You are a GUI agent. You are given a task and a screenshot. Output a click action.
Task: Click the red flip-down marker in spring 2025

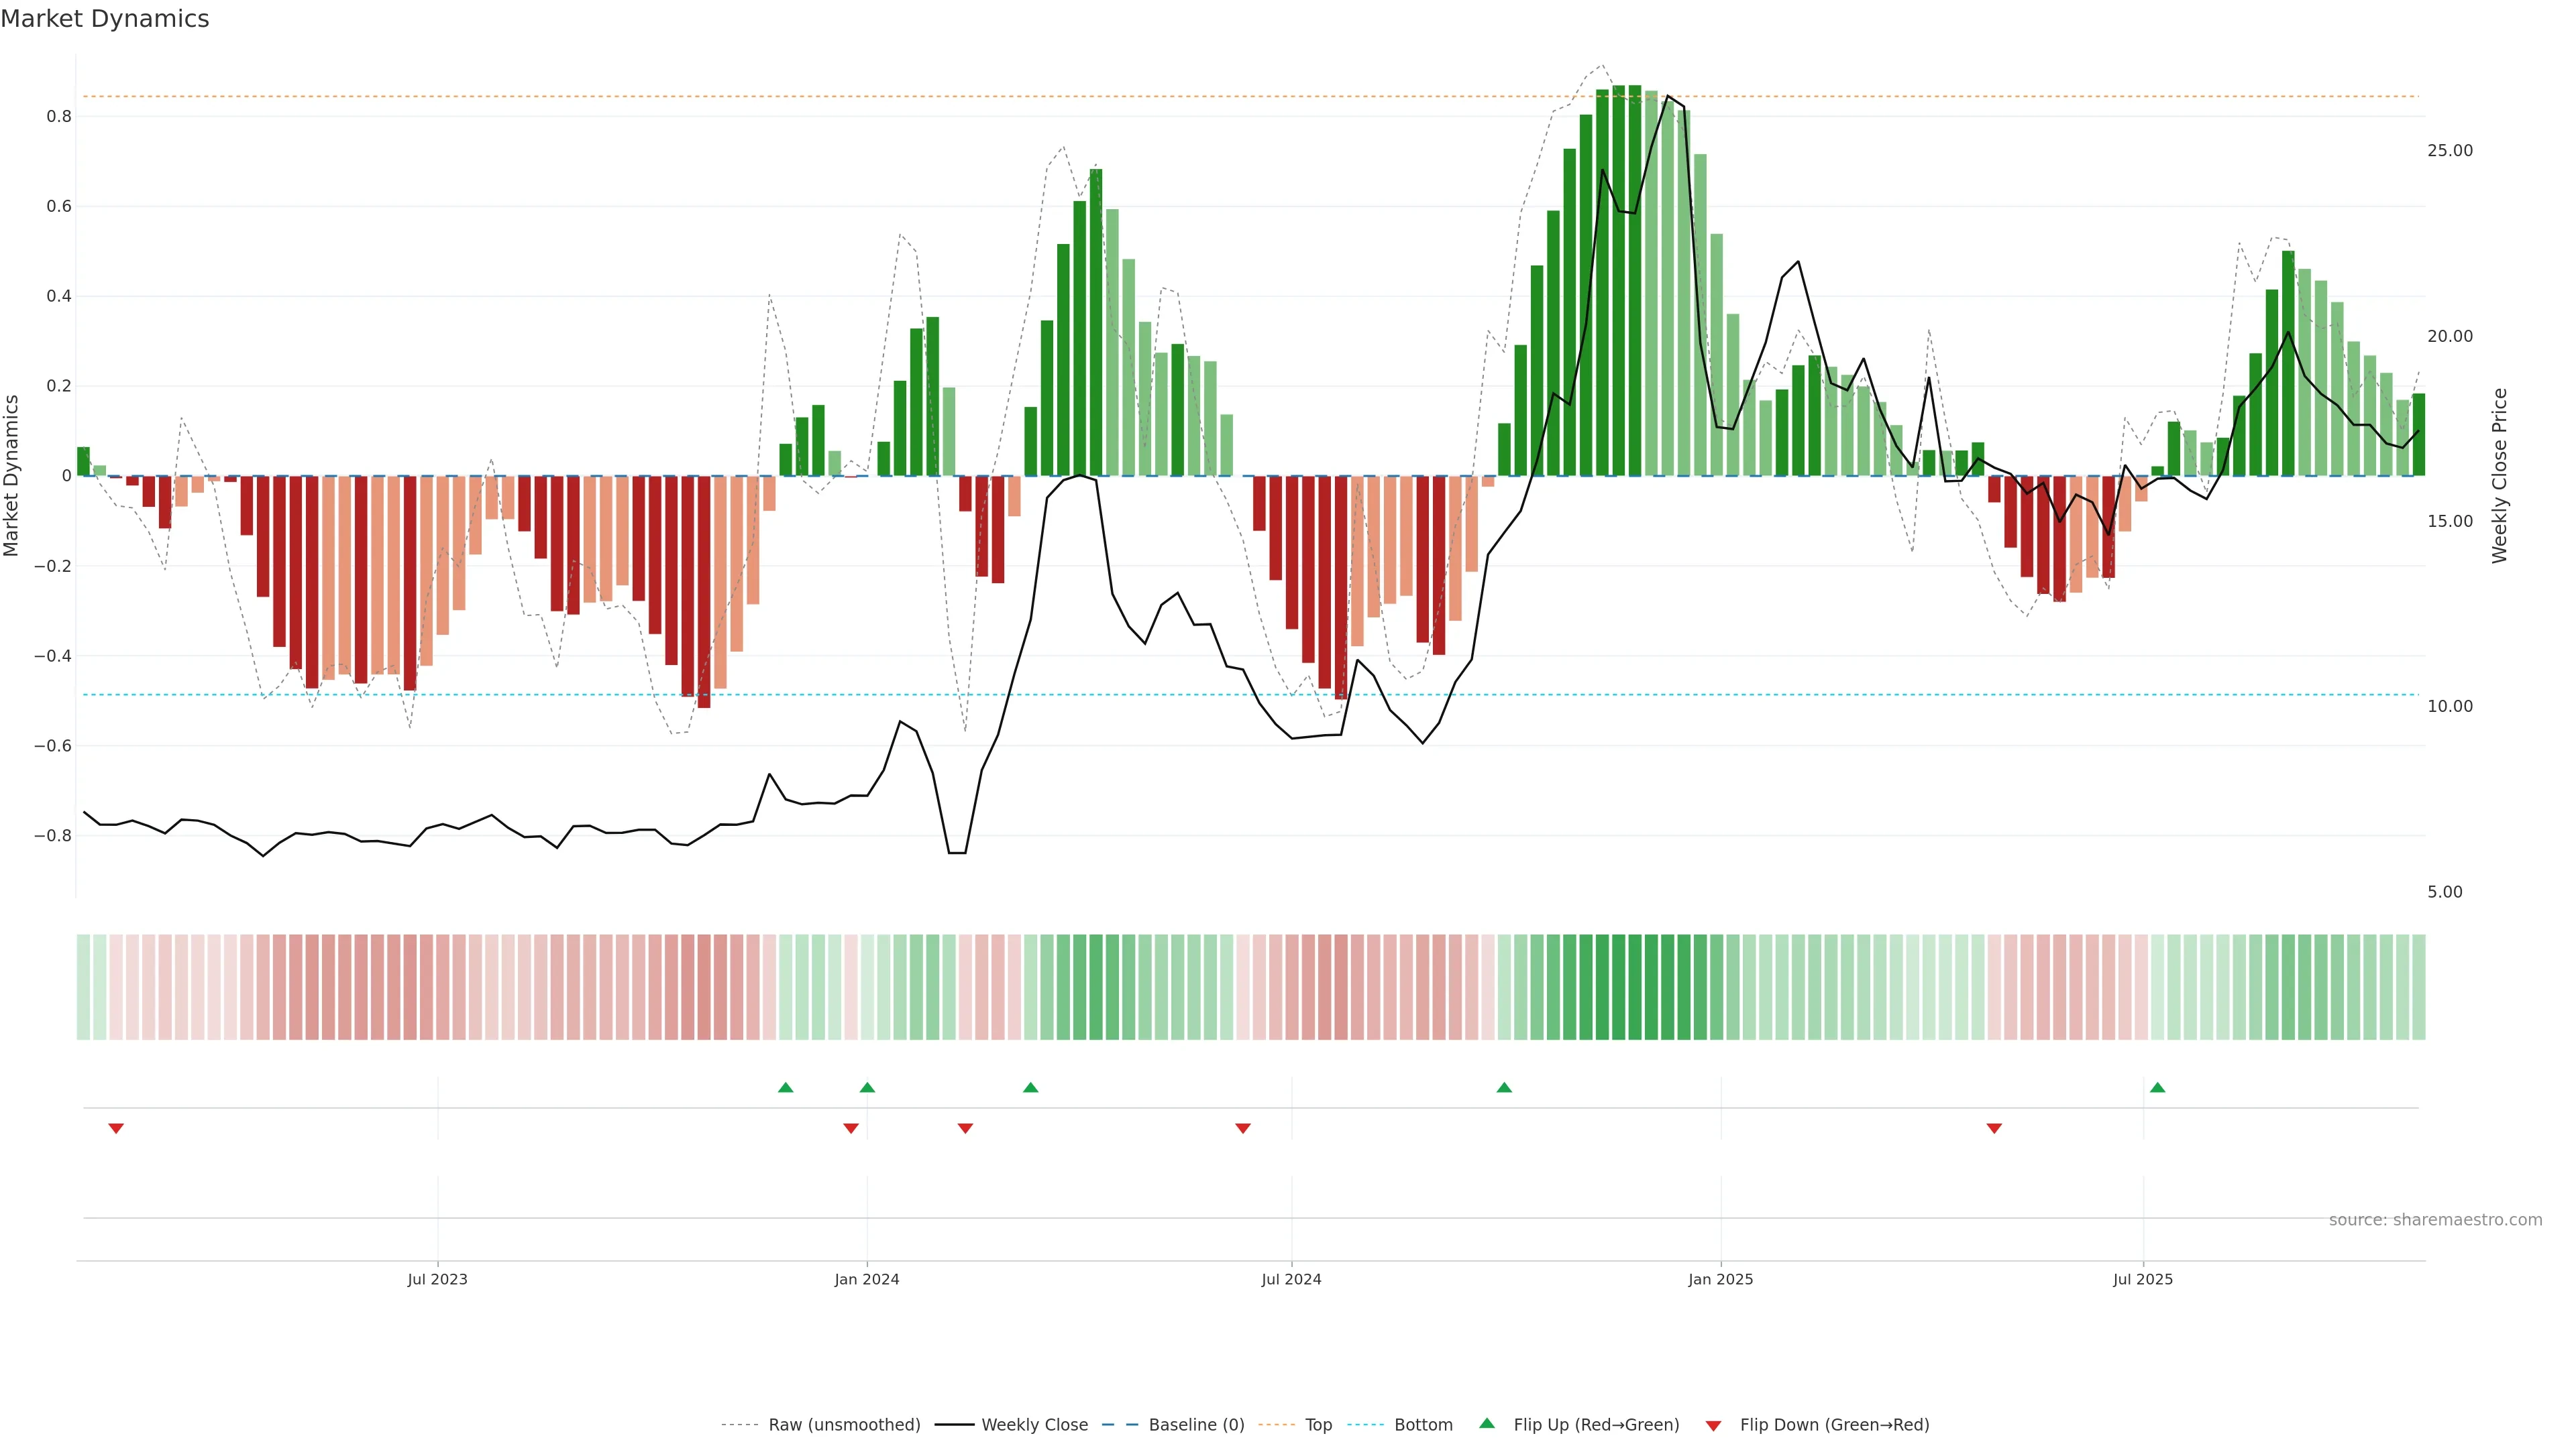click(1994, 1128)
